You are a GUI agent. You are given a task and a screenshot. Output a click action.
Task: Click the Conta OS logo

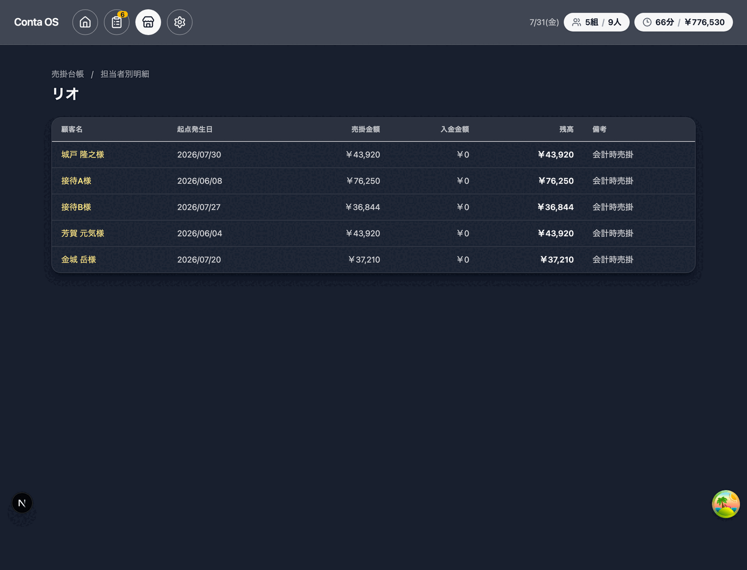pos(36,22)
